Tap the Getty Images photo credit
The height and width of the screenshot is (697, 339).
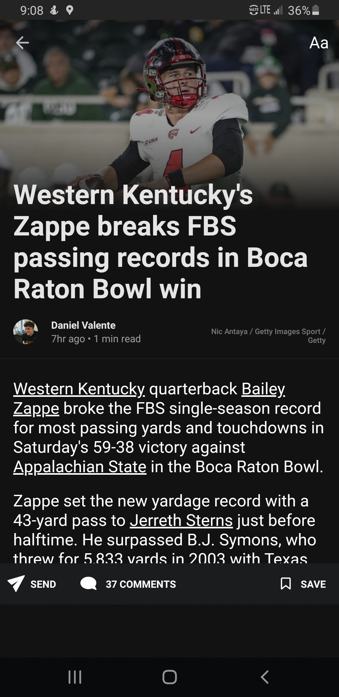(x=268, y=336)
